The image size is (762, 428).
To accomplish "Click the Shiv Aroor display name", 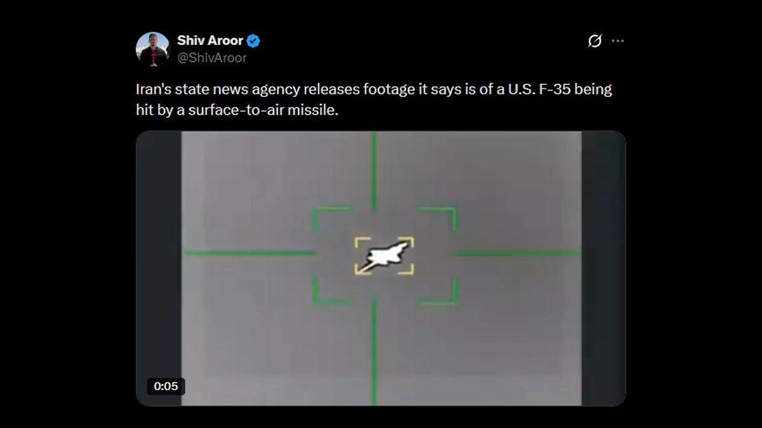I will click(210, 41).
